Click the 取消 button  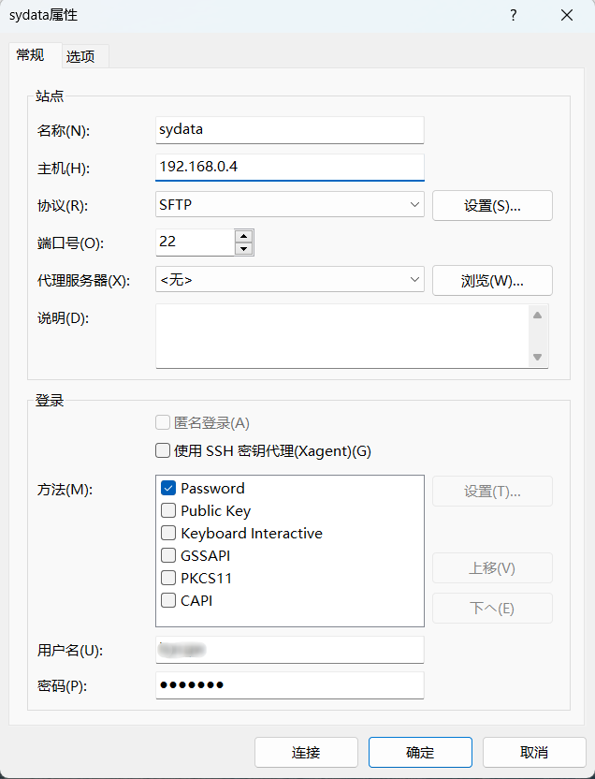(534, 752)
